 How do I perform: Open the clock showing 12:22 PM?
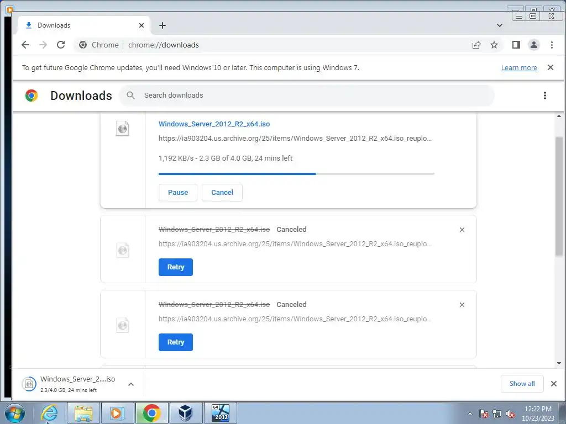pyautogui.click(x=538, y=414)
